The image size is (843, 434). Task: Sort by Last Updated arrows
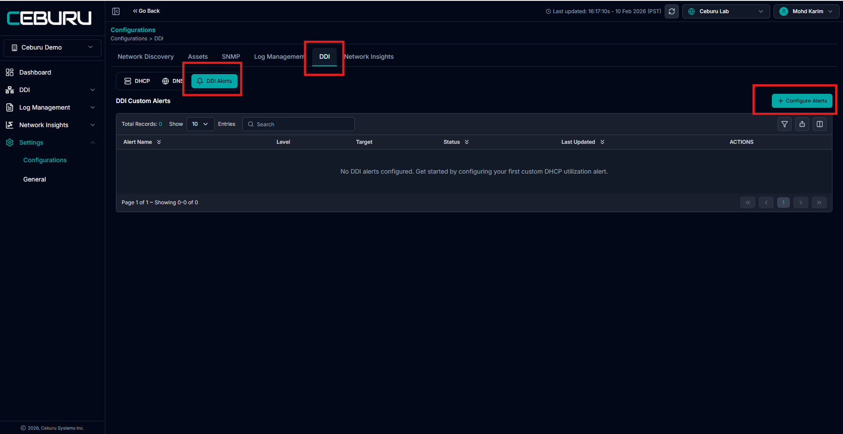(x=602, y=142)
